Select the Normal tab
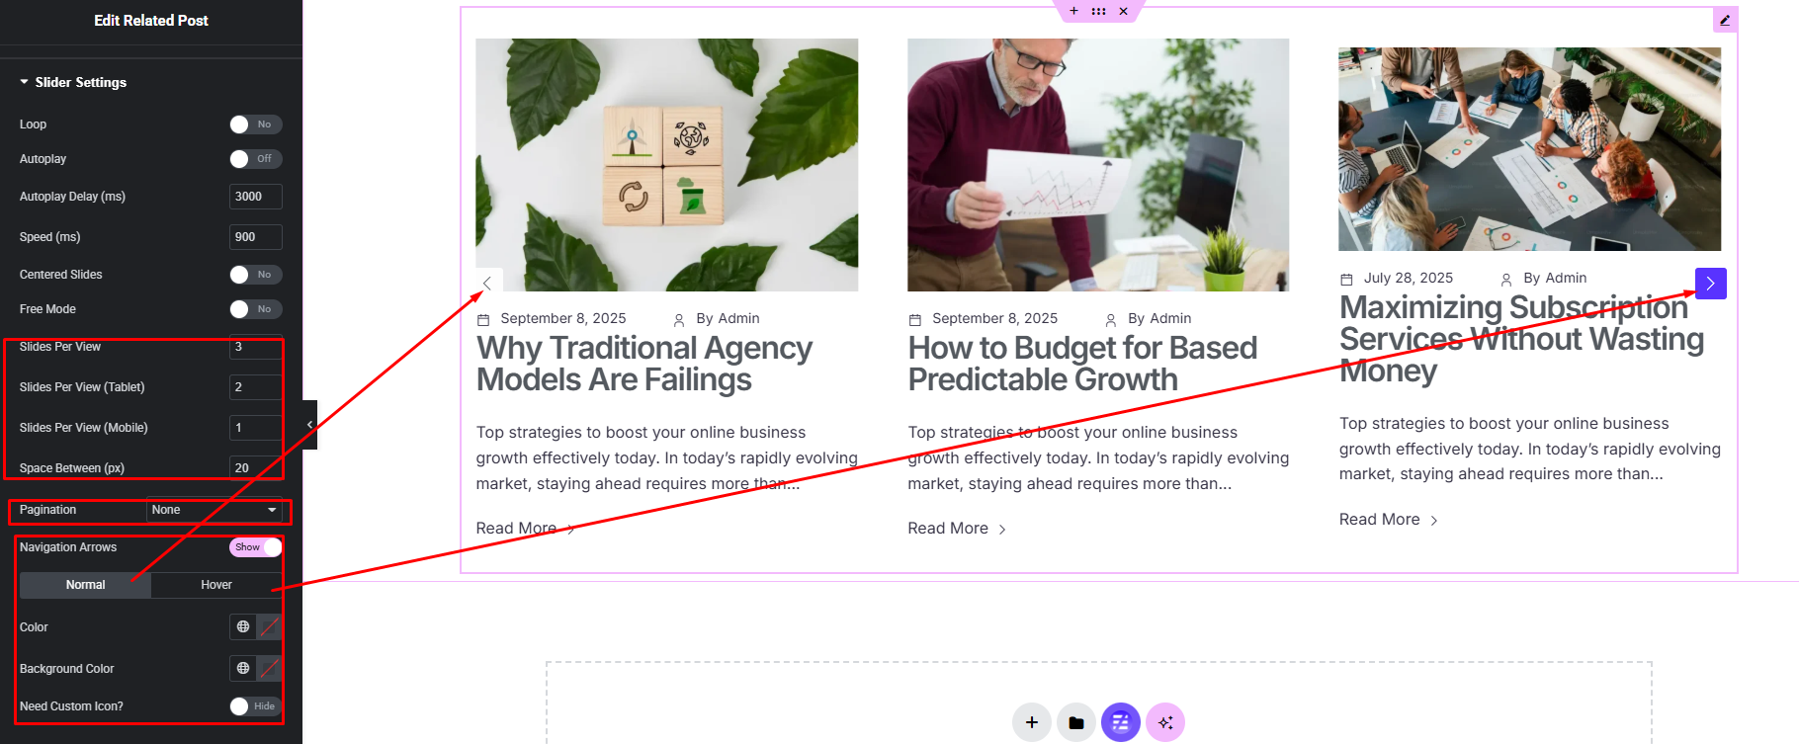1799x744 pixels. tap(86, 585)
